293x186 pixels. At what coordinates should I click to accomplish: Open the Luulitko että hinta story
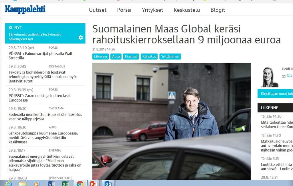[277, 167]
